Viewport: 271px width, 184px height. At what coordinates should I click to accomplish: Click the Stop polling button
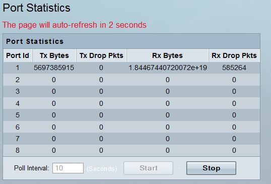coord(211,168)
